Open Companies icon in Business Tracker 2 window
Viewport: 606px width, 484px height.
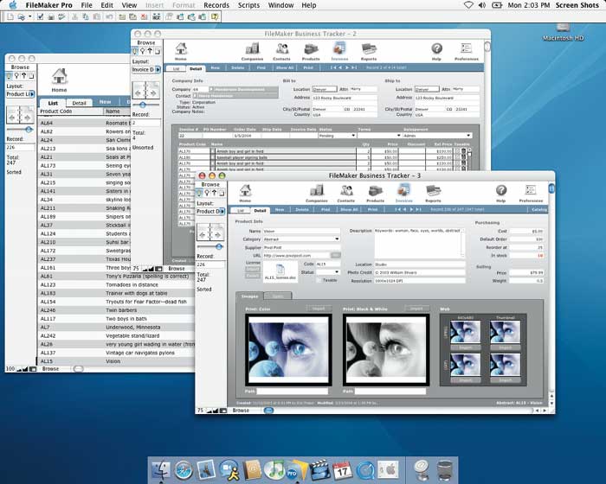(252, 49)
